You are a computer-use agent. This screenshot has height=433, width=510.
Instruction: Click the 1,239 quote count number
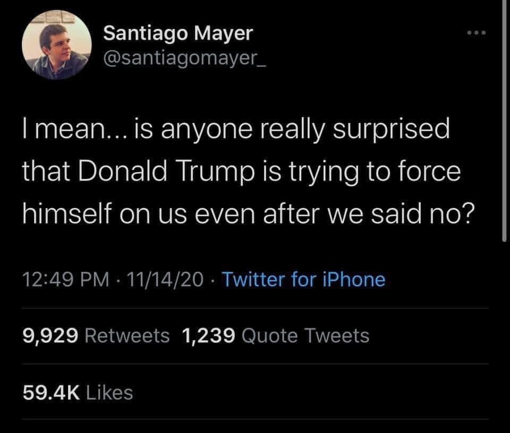[x=208, y=335]
